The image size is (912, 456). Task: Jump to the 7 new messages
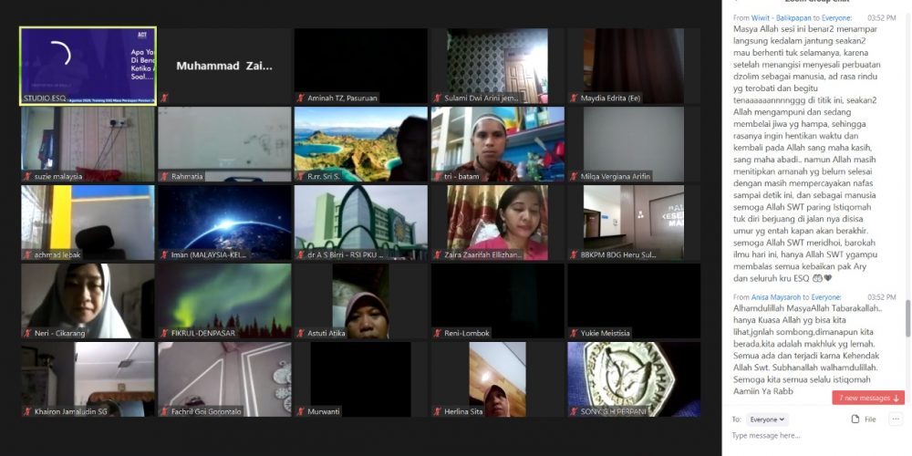pos(868,398)
